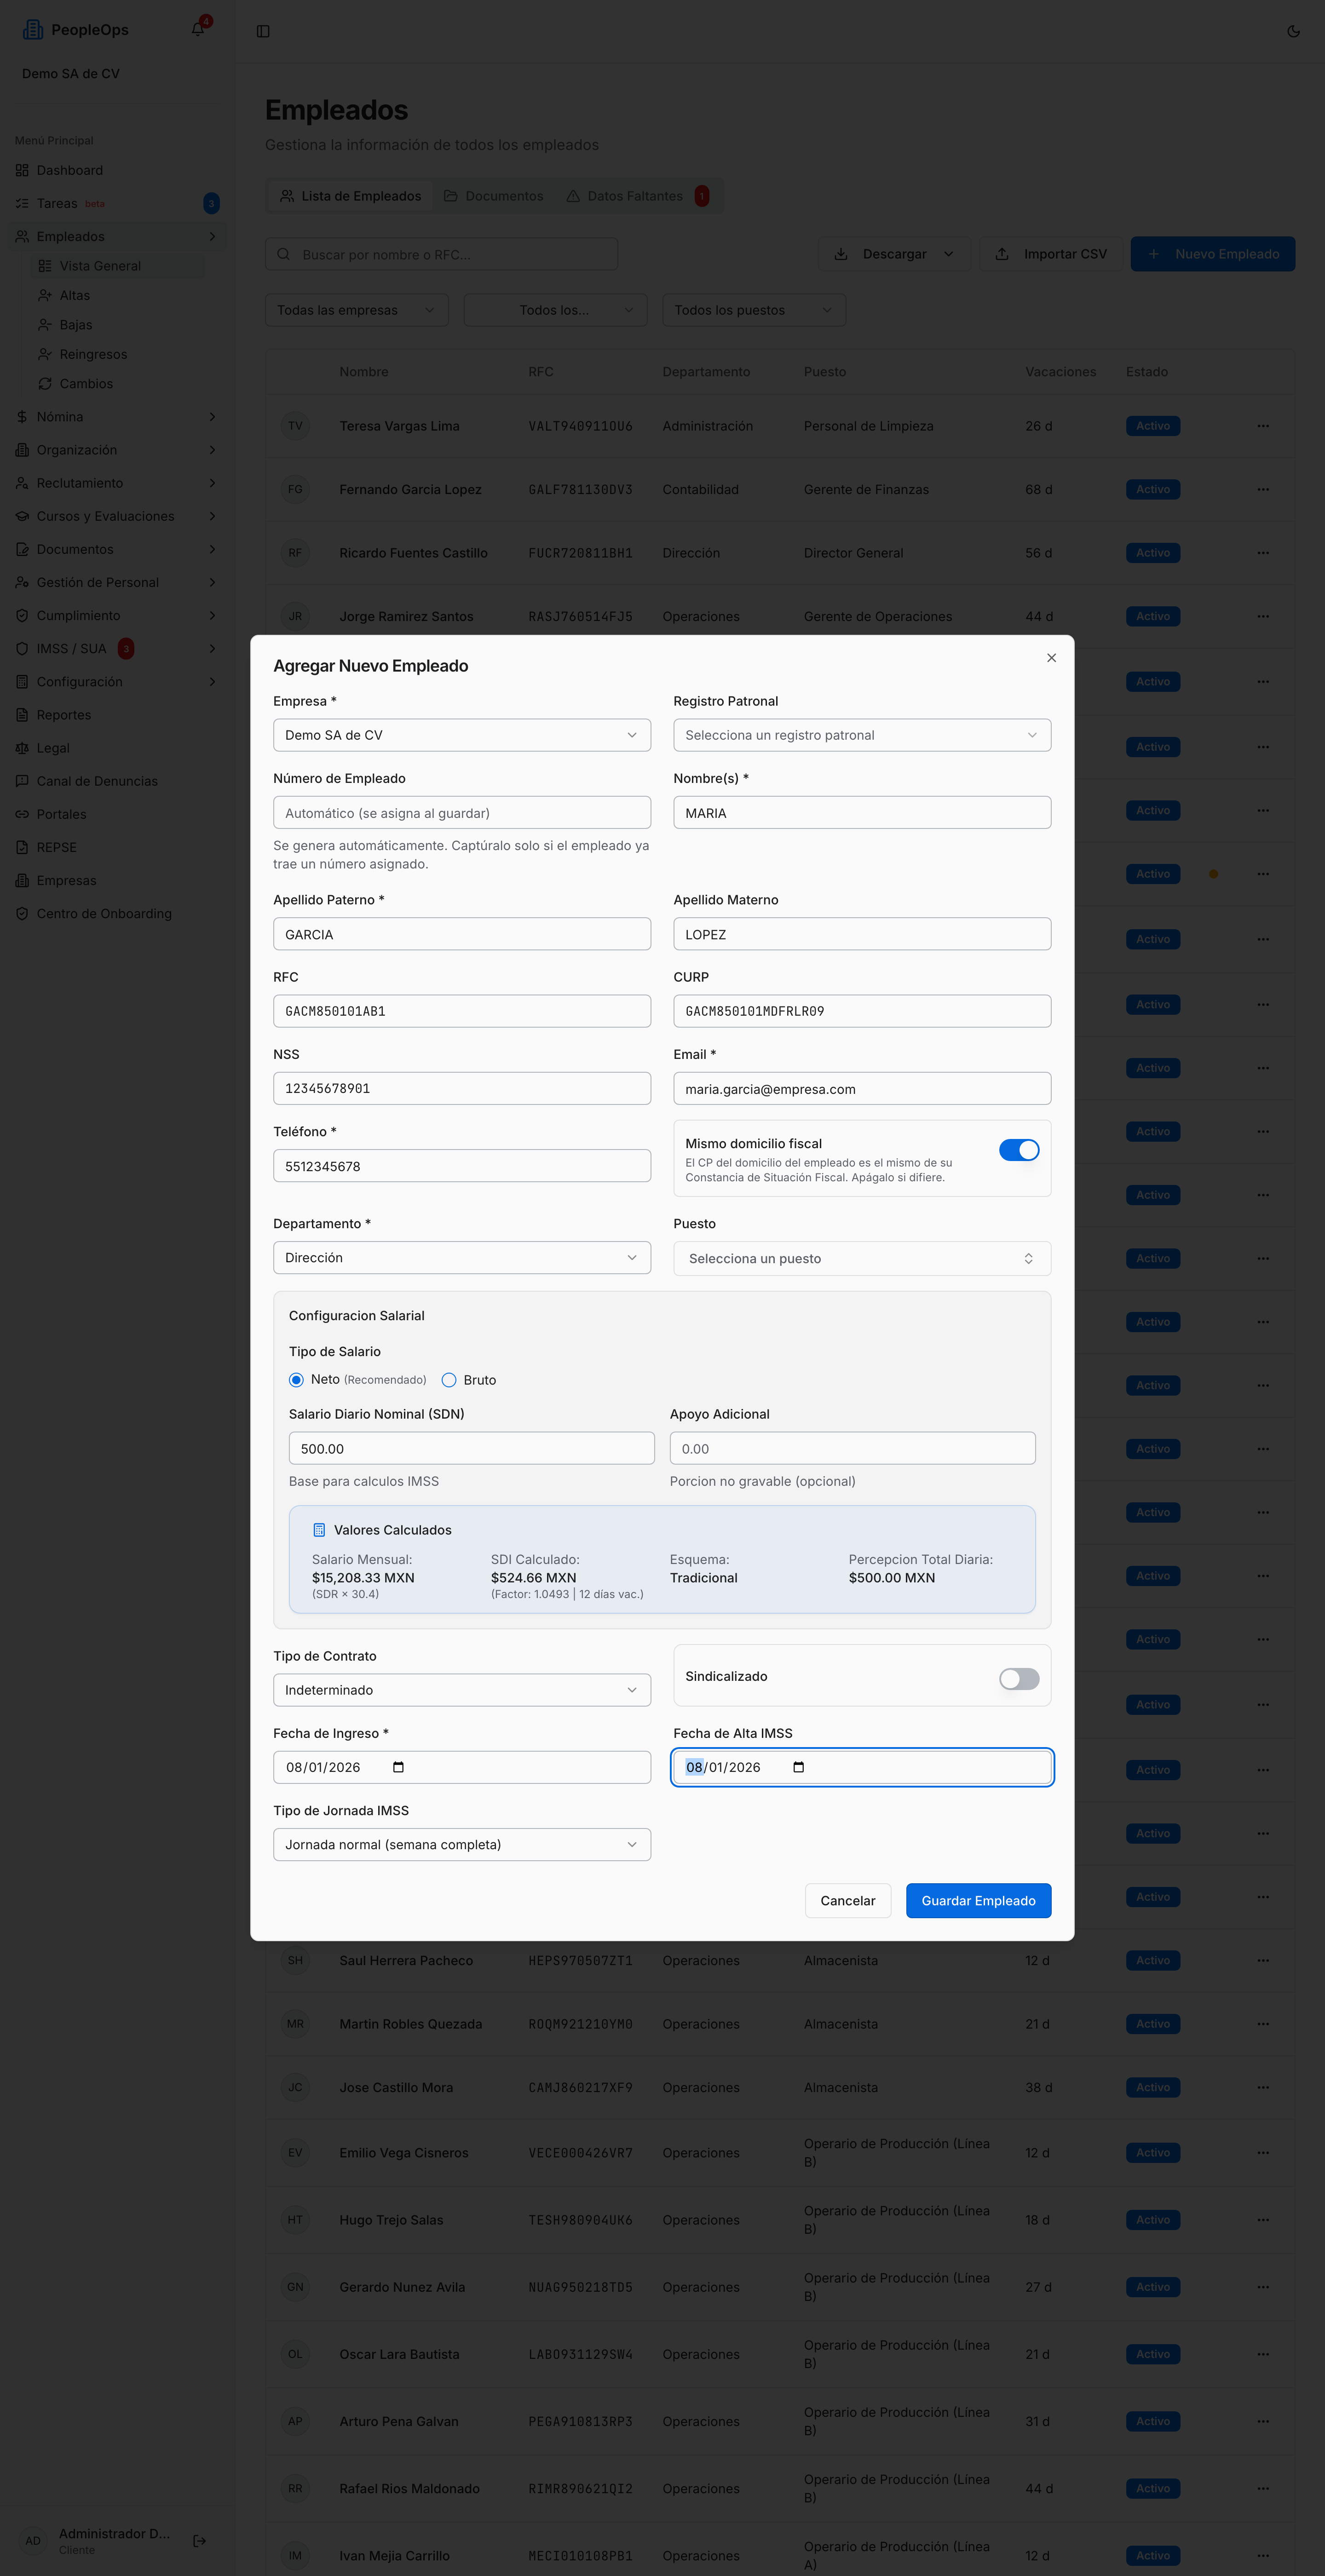
Task: Click the Valores Calculados calculator icon
Action: [x=319, y=1530]
